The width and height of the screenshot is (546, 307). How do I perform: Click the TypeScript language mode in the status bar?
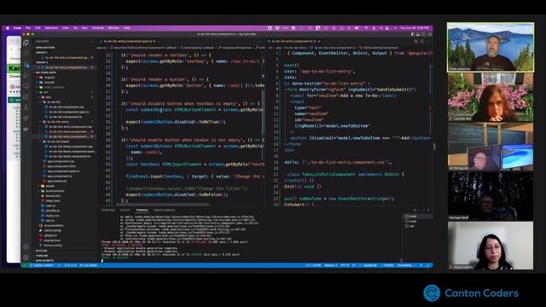369,265
